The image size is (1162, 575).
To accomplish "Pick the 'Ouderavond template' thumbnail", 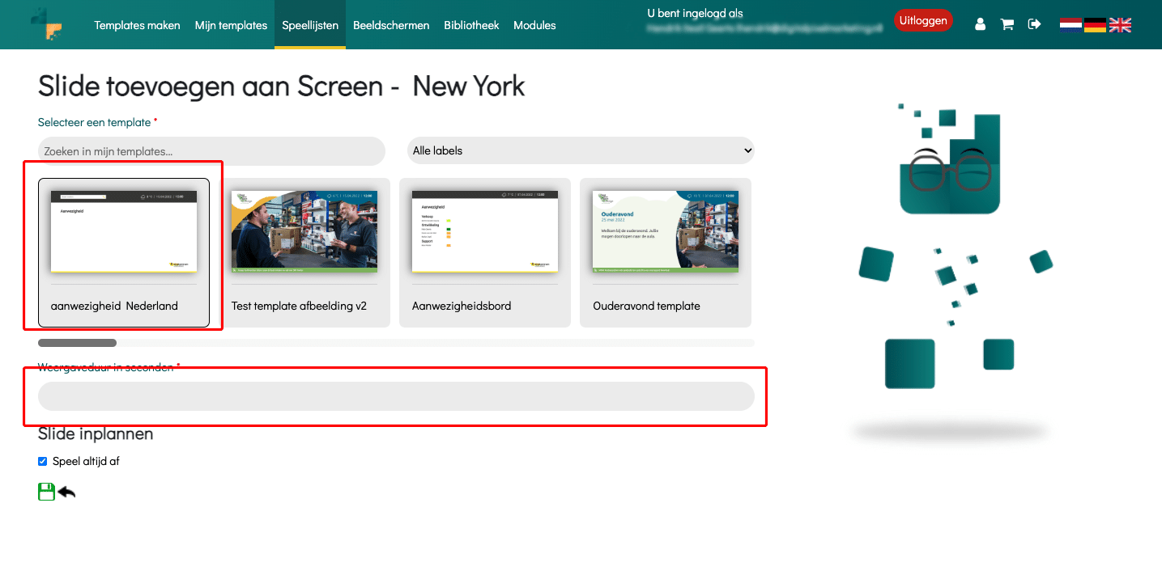I will (x=666, y=253).
